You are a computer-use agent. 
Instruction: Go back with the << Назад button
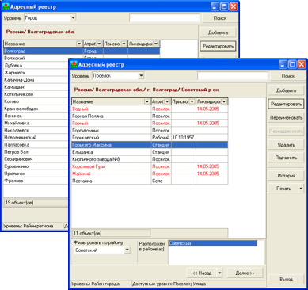point(202,273)
